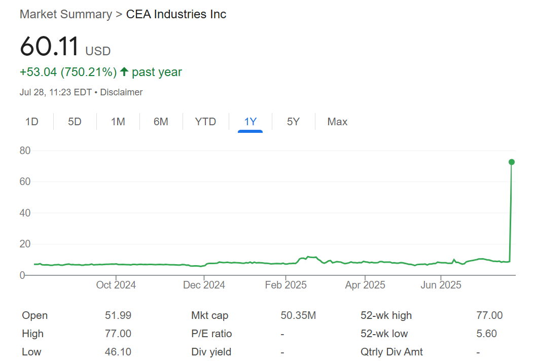
Task: Switch to YTD chart view
Action: 205,122
